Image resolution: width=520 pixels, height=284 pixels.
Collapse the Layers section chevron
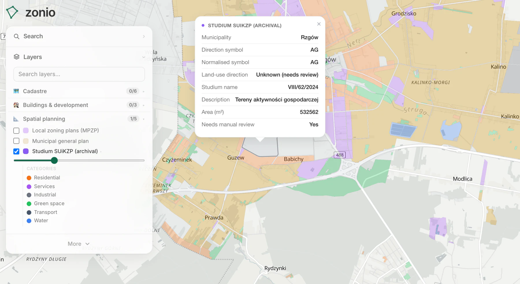pyautogui.click(x=144, y=57)
